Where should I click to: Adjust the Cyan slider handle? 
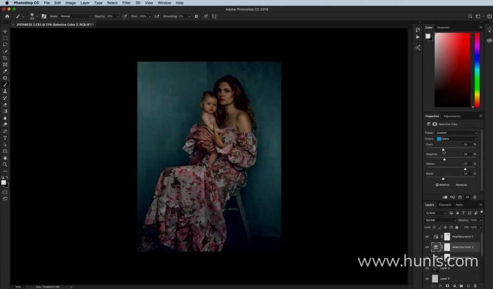tap(443, 150)
